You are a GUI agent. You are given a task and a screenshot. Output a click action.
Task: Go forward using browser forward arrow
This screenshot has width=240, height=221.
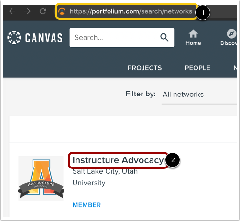tap(28, 11)
